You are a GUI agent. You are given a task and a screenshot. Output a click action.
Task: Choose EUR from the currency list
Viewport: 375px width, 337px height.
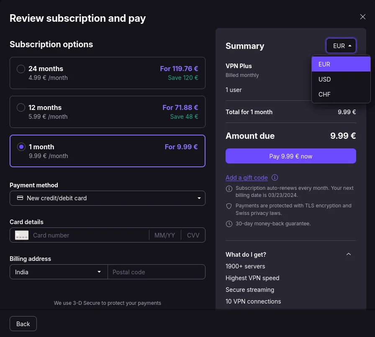click(341, 64)
